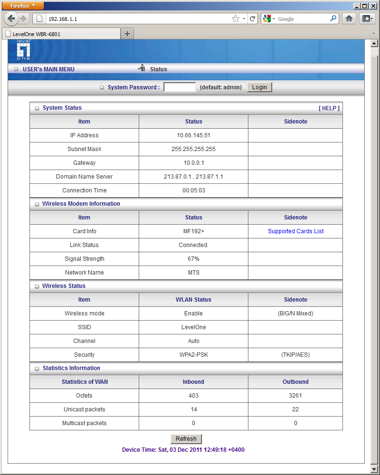Select the signal strength 67%
Image resolution: width=380 pixels, height=475 pixels.
194,259
